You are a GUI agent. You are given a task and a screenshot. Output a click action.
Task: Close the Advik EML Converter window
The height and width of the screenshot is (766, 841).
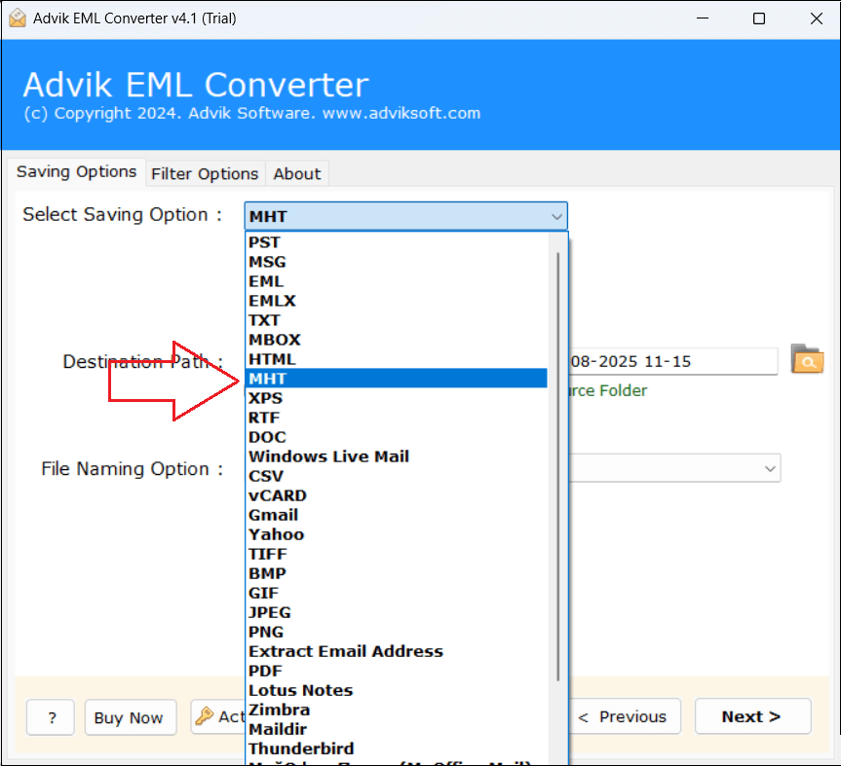click(x=817, y=18)
